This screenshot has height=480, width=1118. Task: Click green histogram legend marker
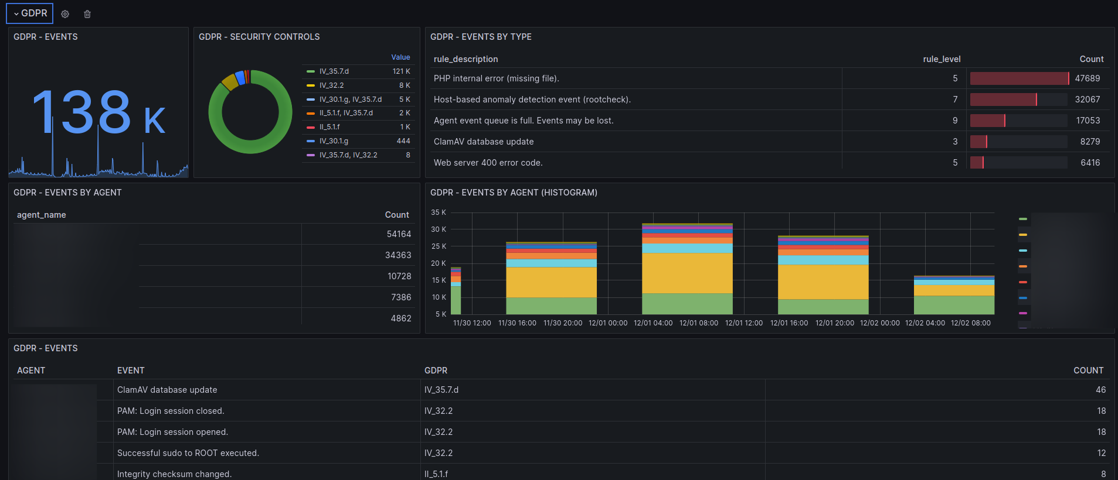(1023, 219)
